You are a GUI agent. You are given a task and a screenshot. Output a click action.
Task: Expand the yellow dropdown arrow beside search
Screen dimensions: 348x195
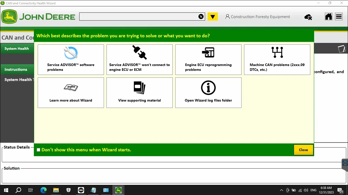click(213, 17)
